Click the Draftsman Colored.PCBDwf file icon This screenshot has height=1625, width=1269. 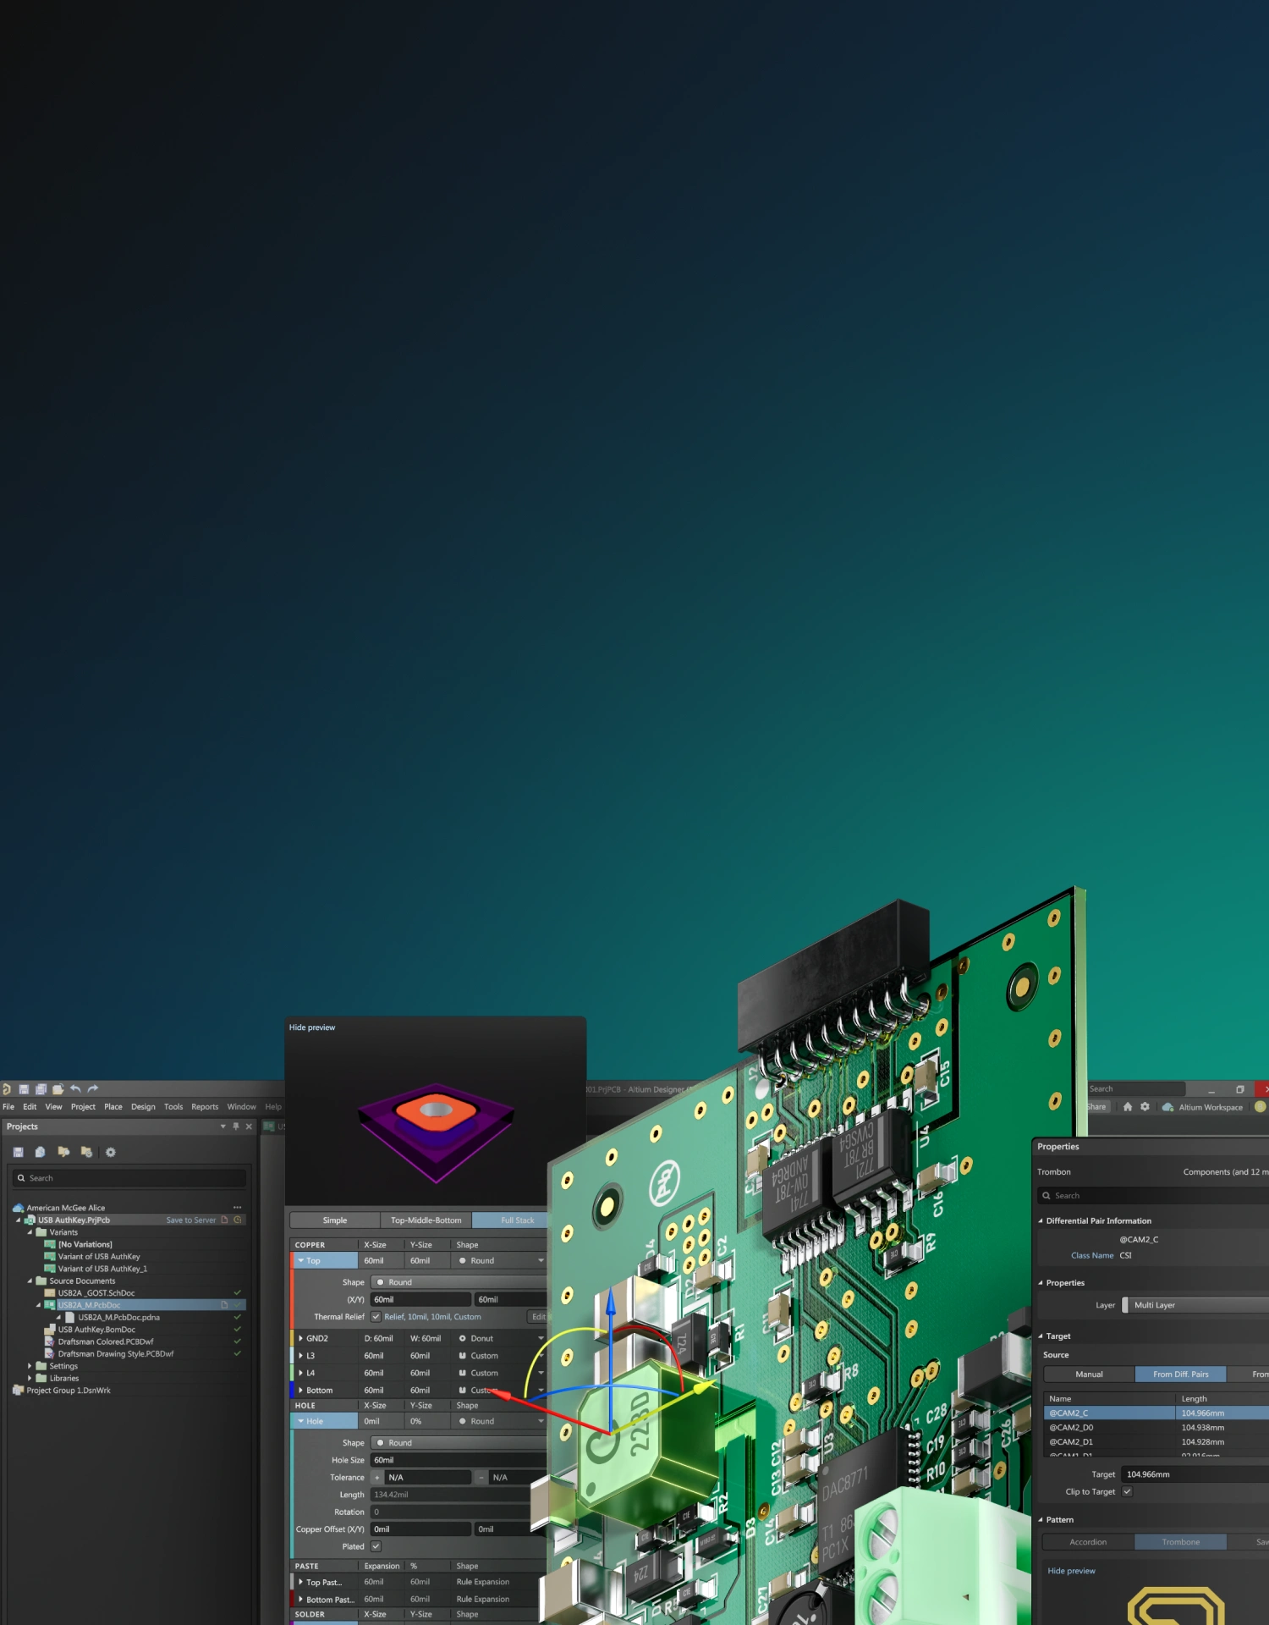50,1341
